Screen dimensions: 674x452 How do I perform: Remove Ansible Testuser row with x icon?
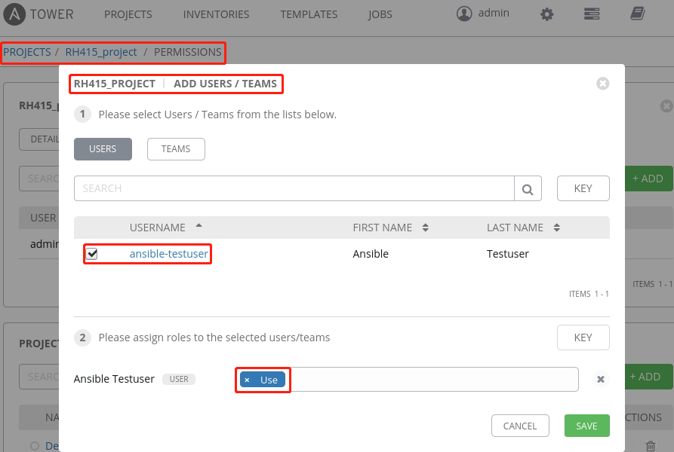tap(601, 380)
